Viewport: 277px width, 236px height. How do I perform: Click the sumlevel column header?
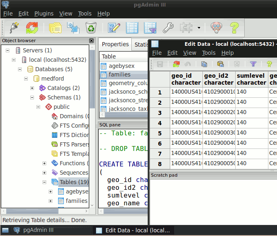tap(252, 79)
